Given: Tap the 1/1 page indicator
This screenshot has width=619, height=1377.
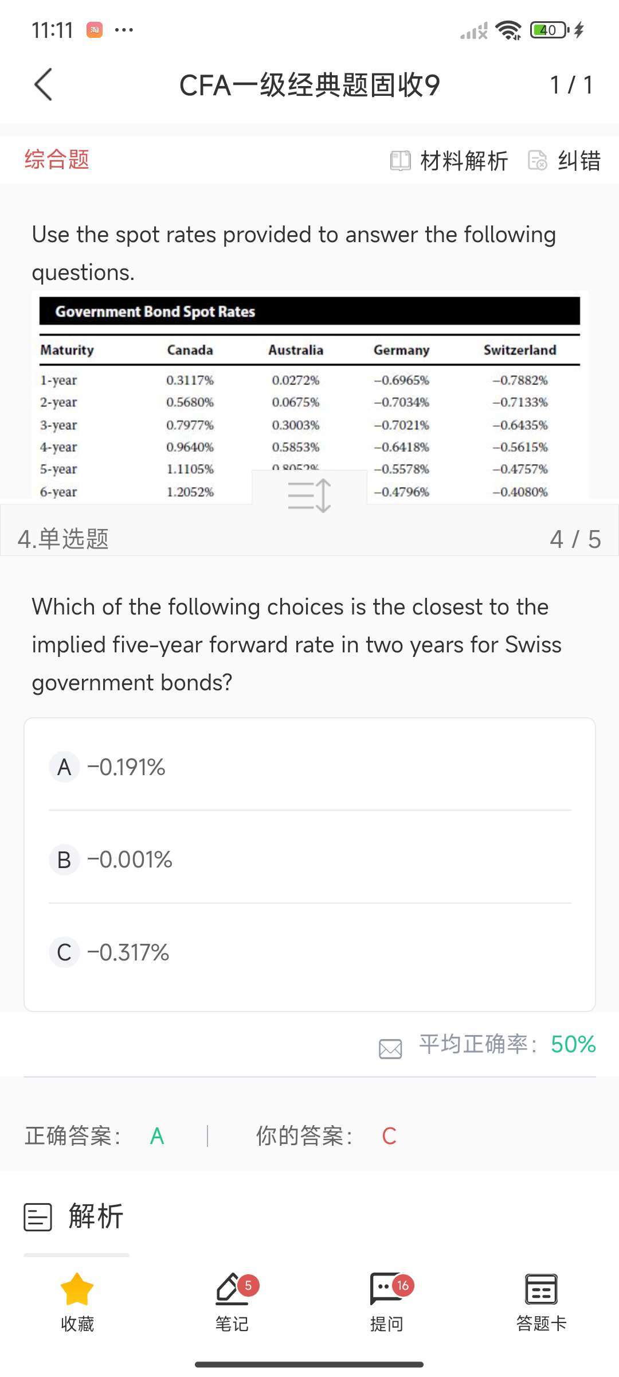Looking at the screenshot, I should [x=571, y=85].
